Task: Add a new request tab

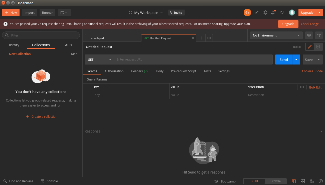Action: [x=202, y=38]
